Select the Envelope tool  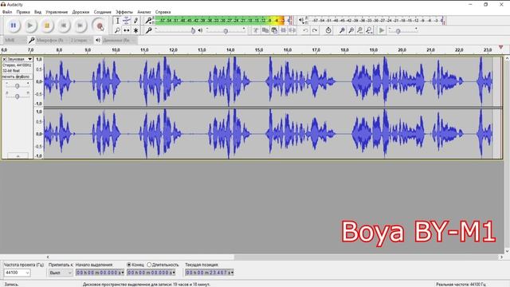pos(127,21)
